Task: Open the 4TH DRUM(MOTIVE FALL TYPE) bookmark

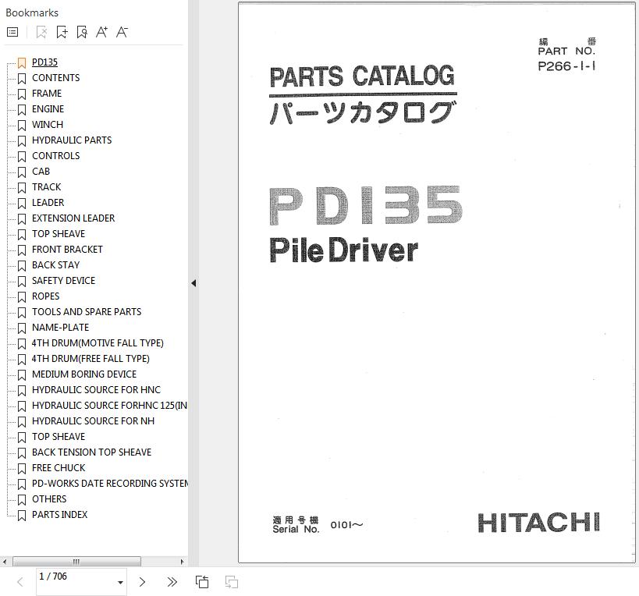Action: tap(98, 343)
